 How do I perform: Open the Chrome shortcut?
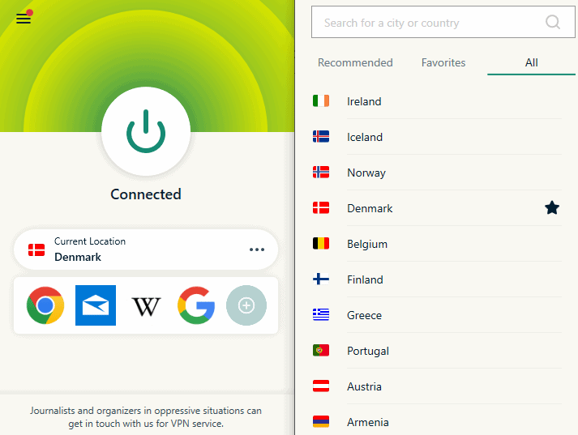pyautogui.click(x=45, y=305)
